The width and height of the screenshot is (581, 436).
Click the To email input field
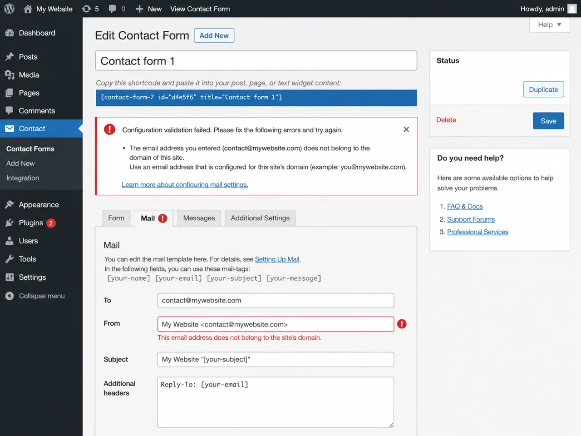(276, 300)
